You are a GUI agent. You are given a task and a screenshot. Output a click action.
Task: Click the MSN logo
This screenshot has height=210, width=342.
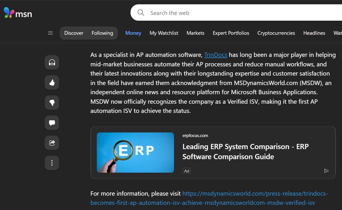pyautogui.click(x=18, y=13)
